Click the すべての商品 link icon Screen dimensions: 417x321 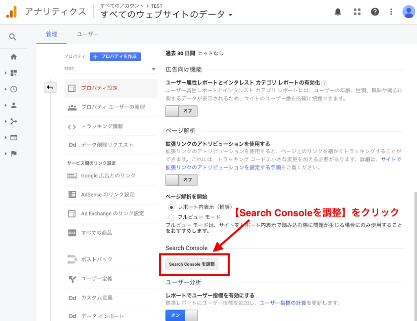coord(72,233)
